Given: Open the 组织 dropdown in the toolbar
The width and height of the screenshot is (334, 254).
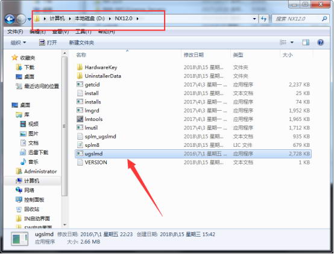Looking at the screenshot, I should coord(18,43).
